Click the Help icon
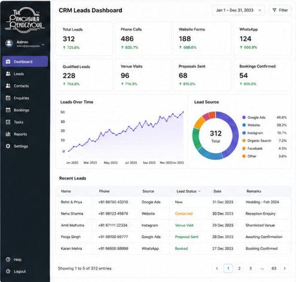The height and width of the screenshot is (282, 296). (8, 259)
